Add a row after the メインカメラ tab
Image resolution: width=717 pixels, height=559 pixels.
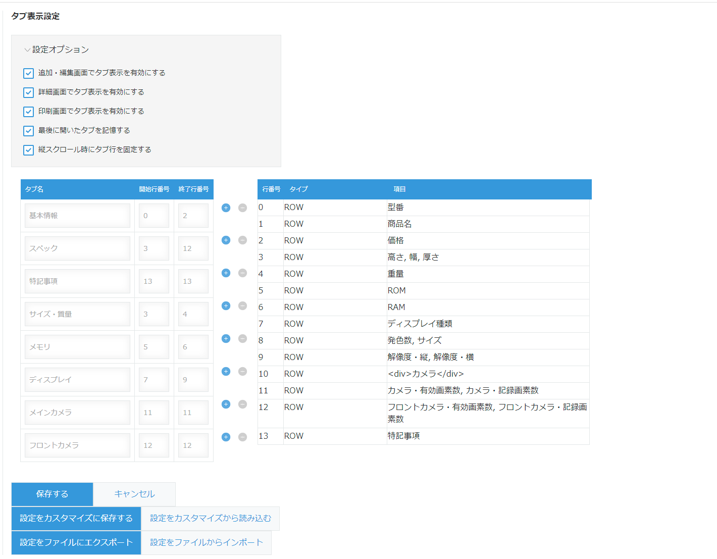coord(226,404)
